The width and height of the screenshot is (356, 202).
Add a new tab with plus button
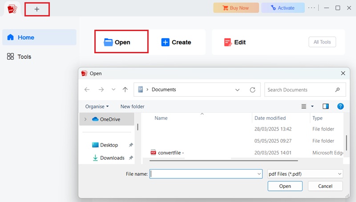[x=37, y=9]
